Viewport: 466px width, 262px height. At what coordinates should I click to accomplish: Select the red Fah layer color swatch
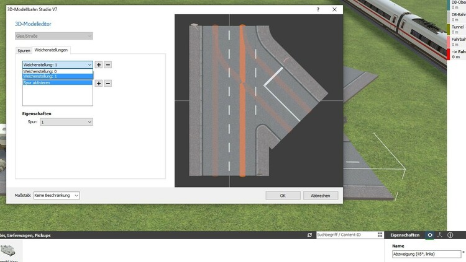point(449,54)
